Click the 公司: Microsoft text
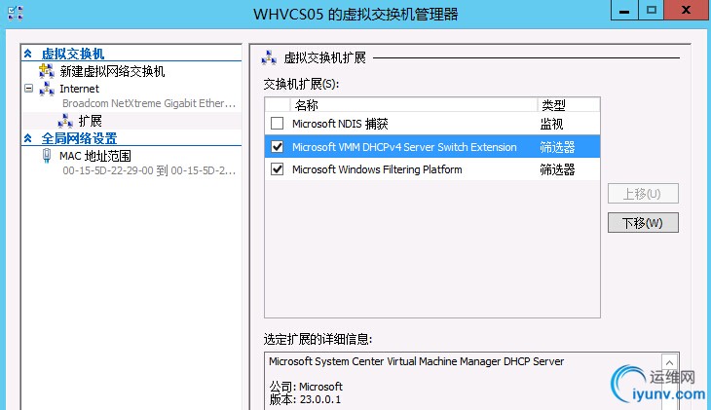This screenshot has height=410, width=711. 306,387
